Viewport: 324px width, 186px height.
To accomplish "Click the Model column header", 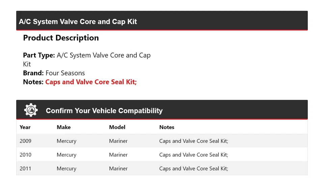I will tap(117, 127).
